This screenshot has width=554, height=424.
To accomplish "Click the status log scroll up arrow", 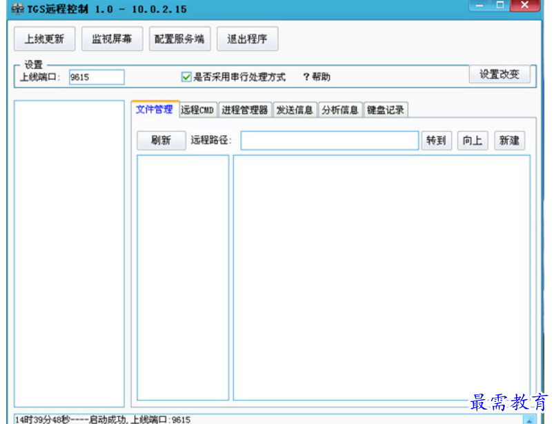I will [529, 420].
